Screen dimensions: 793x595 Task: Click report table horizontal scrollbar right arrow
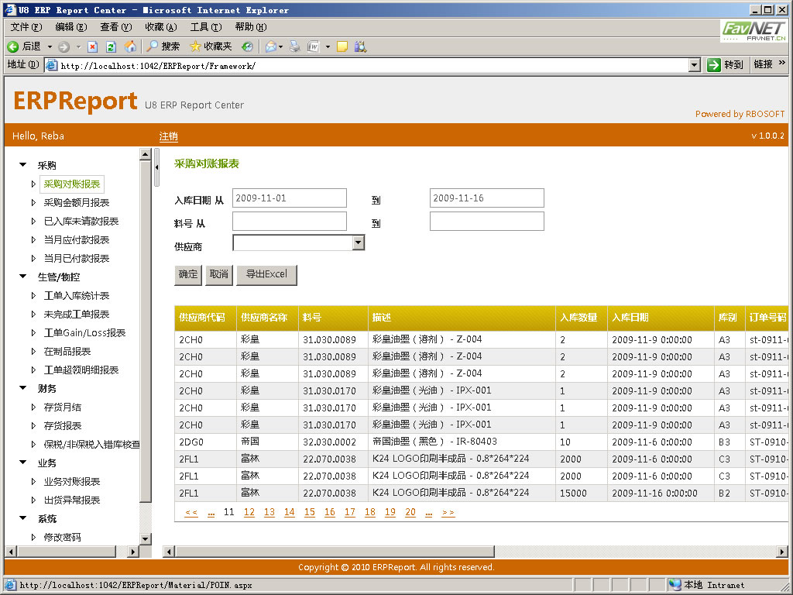[782, 552]
